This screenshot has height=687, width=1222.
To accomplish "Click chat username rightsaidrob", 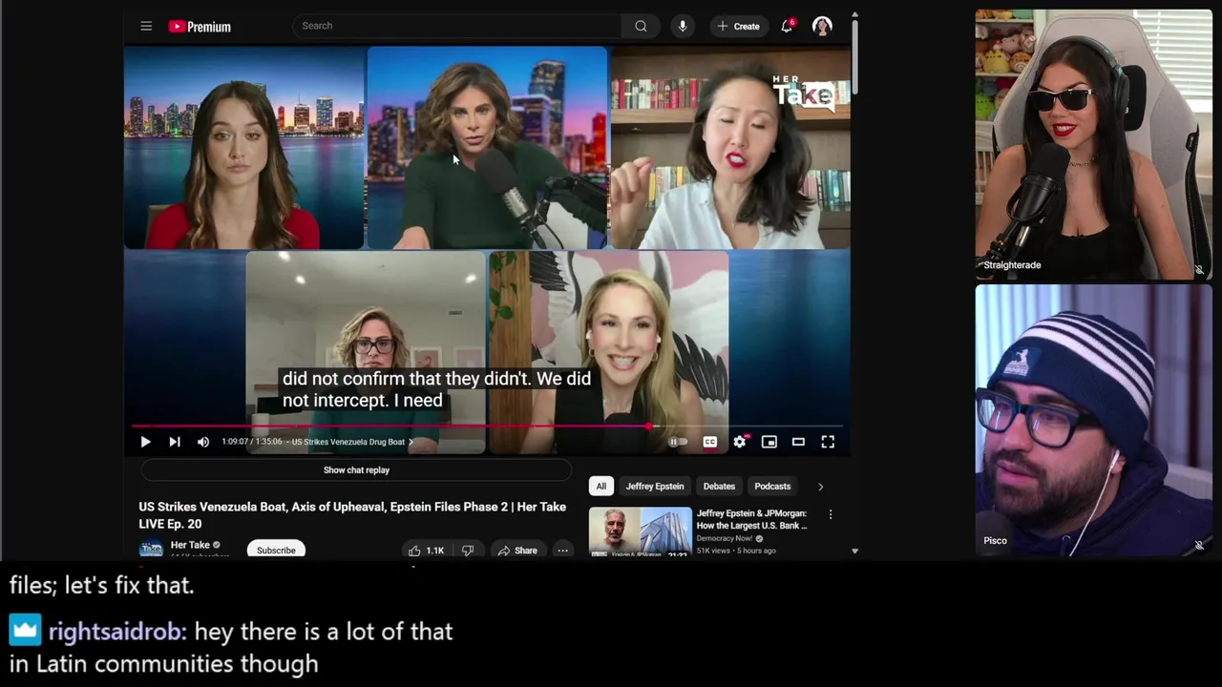I will click(116, 632).
